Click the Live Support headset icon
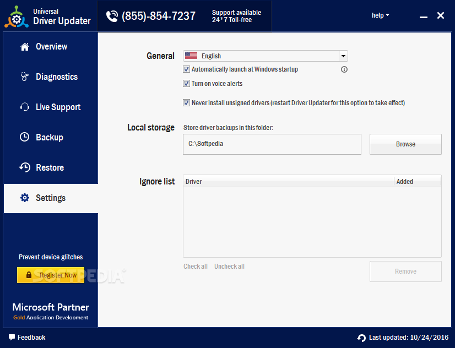The width and height of the screenshot is (455, 348). pos(25,107)
